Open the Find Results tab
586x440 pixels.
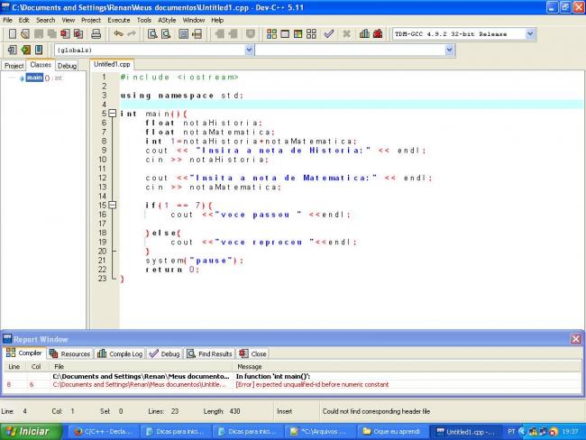[210, 353]
